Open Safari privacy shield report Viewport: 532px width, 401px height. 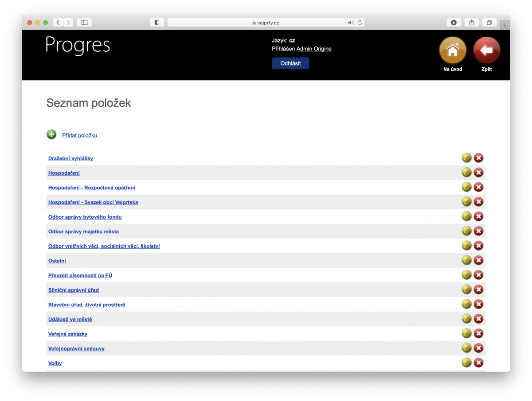[157, 23]
